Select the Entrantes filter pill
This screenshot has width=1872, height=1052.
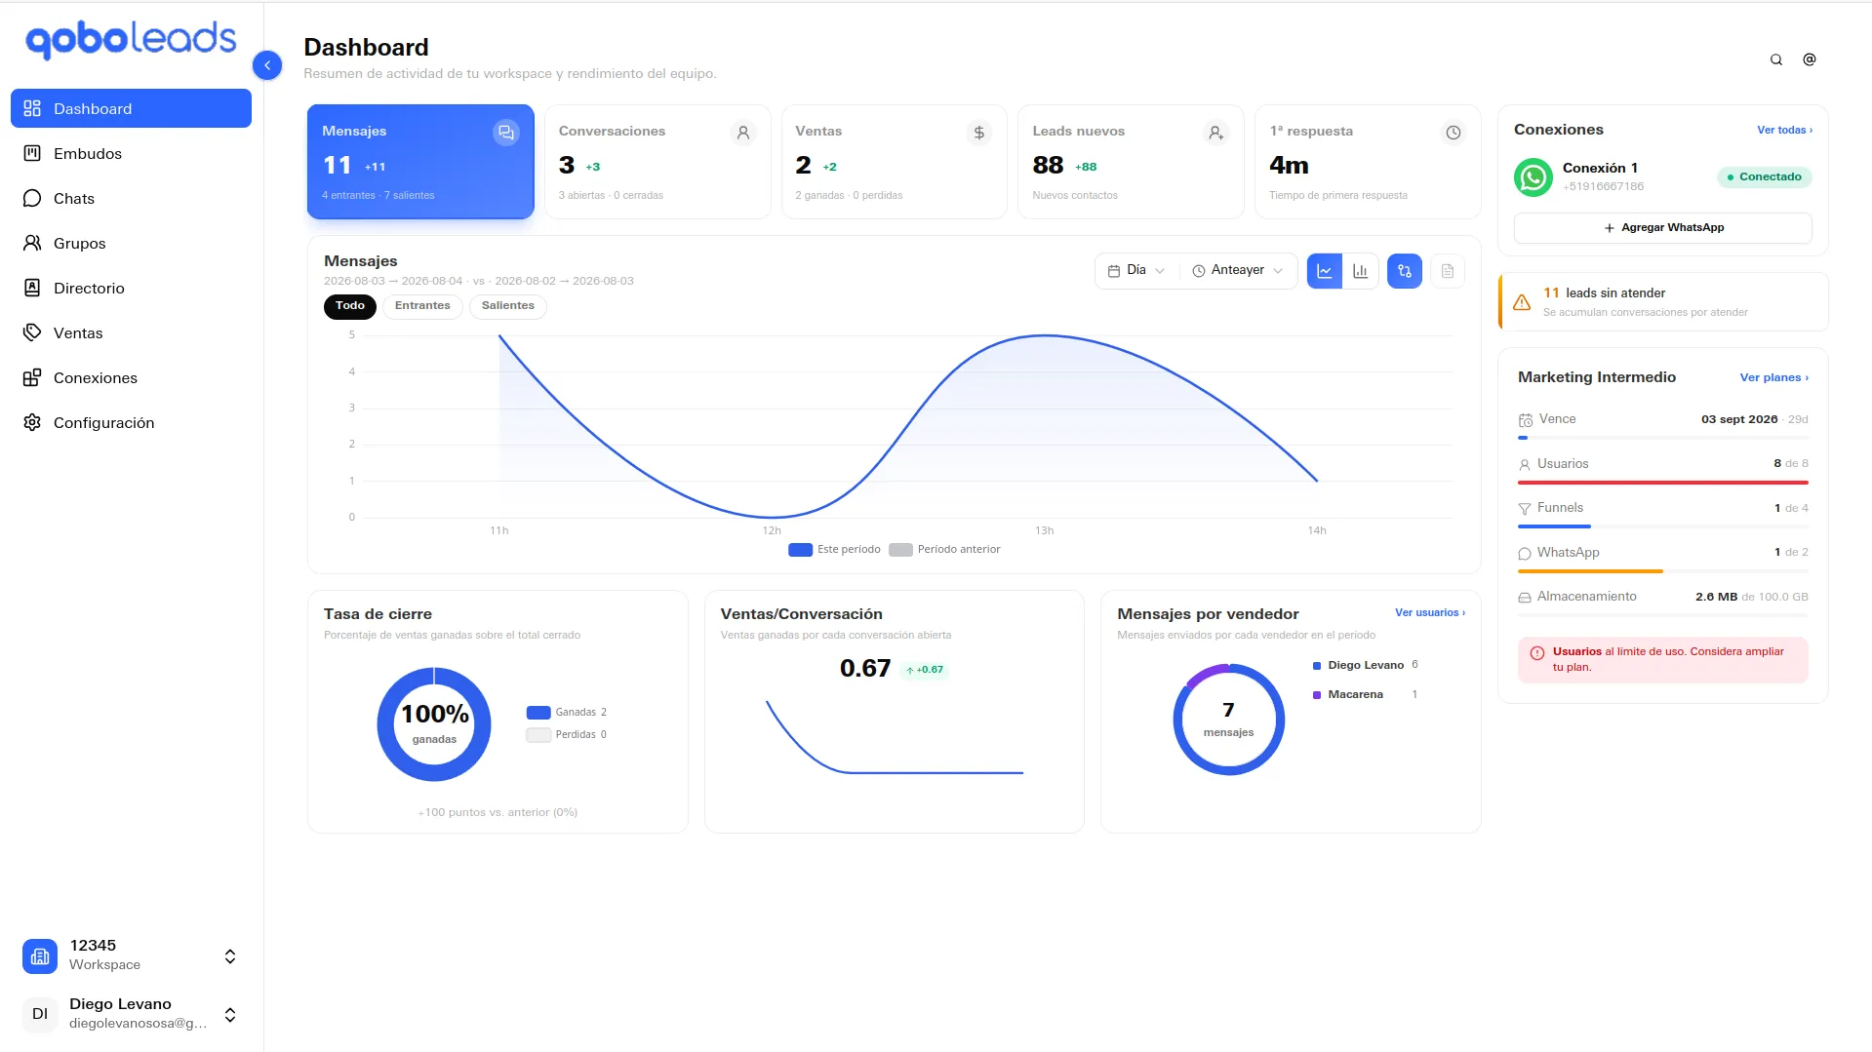[x=422, y=306]
